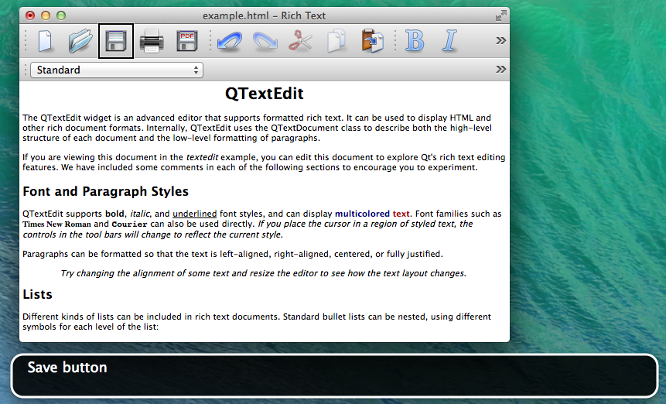Screen dimensions: 666x404
Task: Click the New document icon
Action: point(45,41)
